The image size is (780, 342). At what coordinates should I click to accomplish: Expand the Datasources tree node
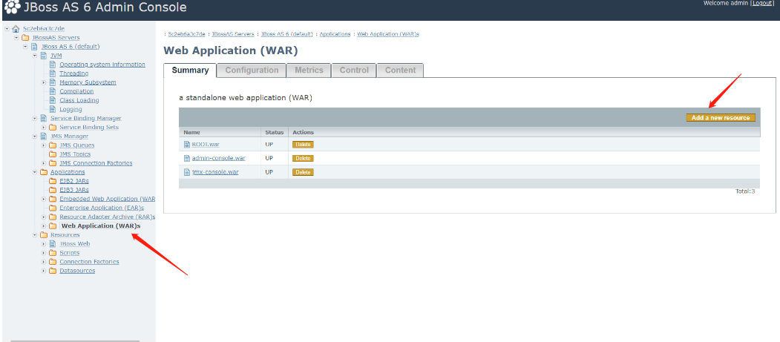point(44,271)
